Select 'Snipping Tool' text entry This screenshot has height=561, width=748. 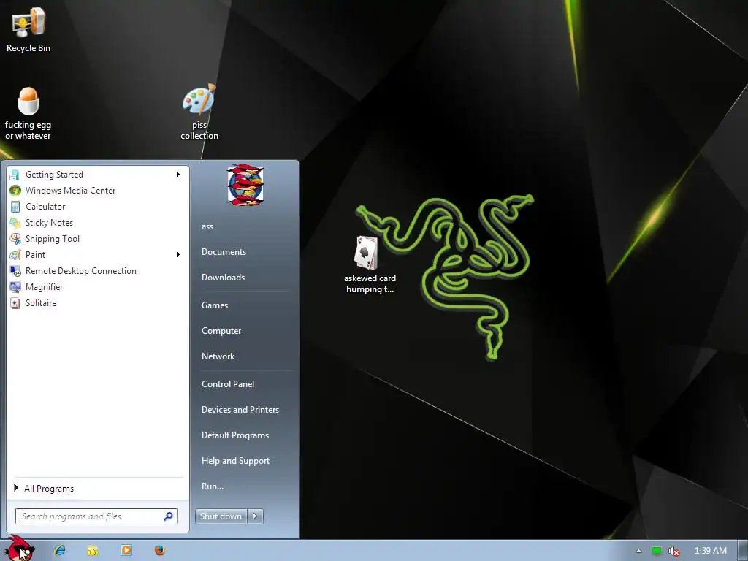pos(53,239)
